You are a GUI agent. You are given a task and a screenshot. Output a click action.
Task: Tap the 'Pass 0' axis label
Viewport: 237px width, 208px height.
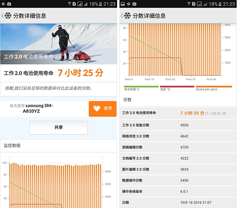[129, 79]
